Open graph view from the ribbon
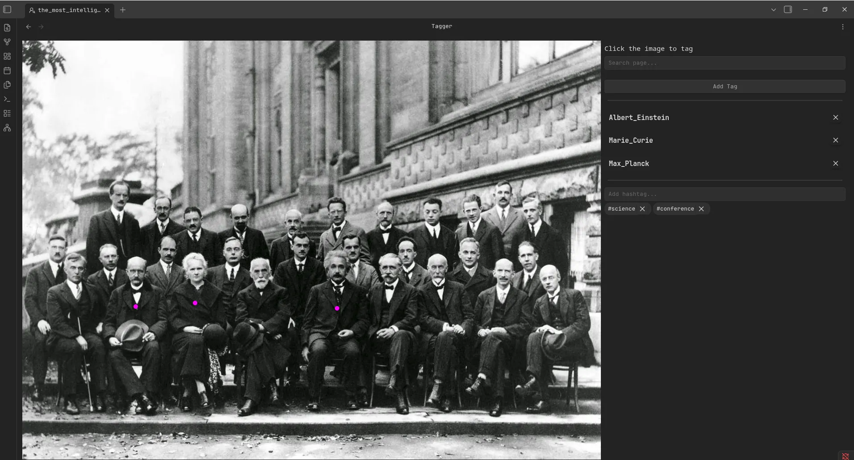The width and height of the screenshot is (854, 460). [x=7, y=42]
